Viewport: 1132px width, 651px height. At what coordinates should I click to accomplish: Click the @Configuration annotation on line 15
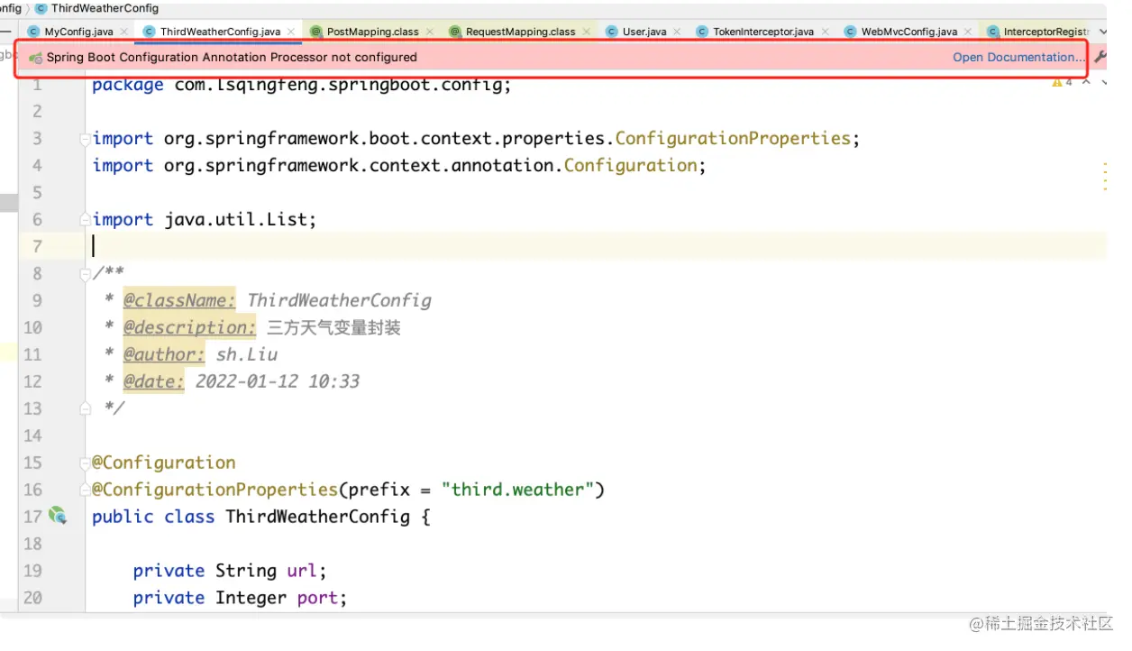click(164, 463)
